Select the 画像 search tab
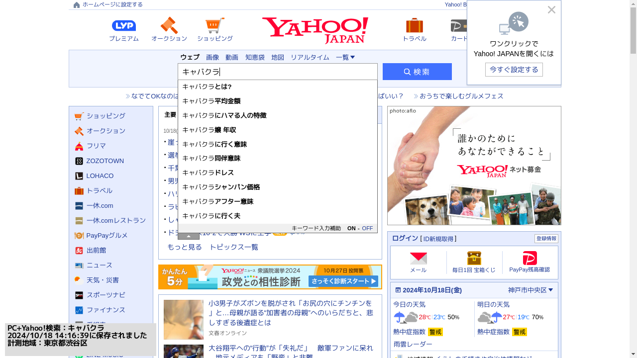Image resolution: width=637 pixels, height=358 pixels. tap(212, 57)
